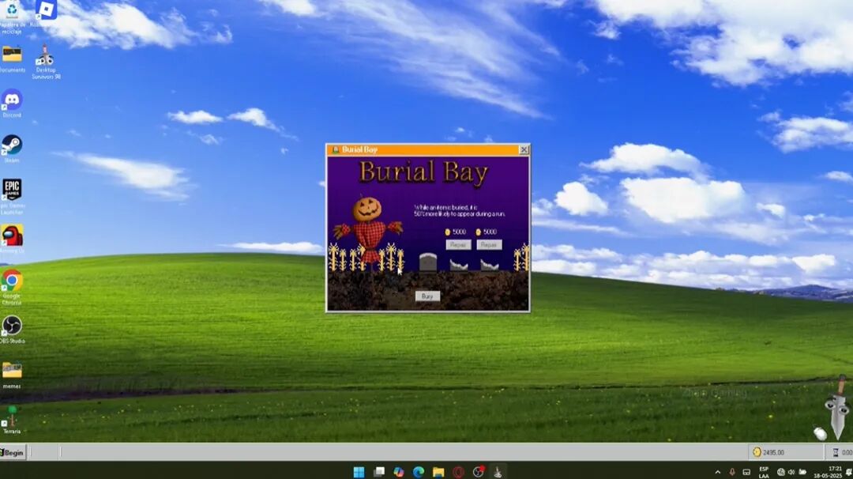Click the first Repair button
The width and height of the screenshot is (853, 479).
pyautogui.click(x=458, y=245)
